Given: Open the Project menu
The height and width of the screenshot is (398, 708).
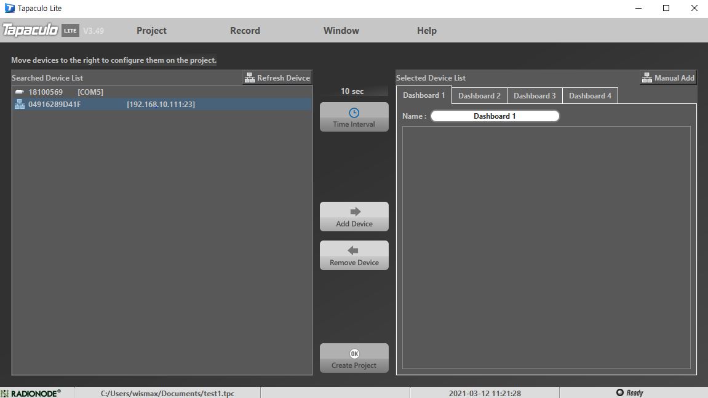Looking at the screenshot, I should pos(151,31).
